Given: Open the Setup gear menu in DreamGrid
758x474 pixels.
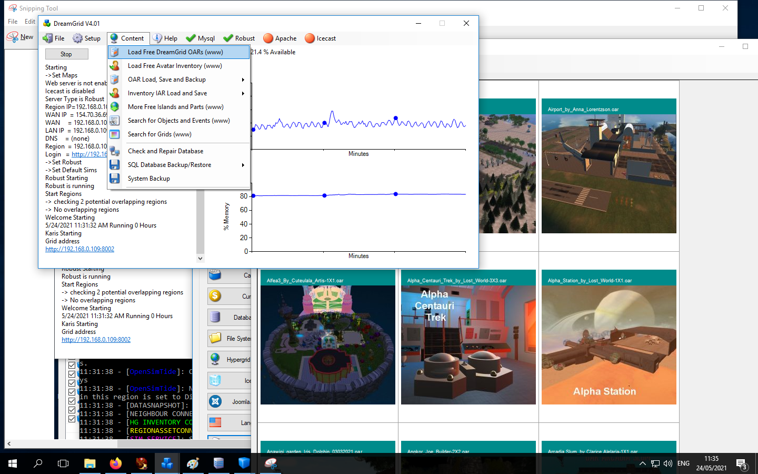Looking at the screenshot, I should coord(78,38).
